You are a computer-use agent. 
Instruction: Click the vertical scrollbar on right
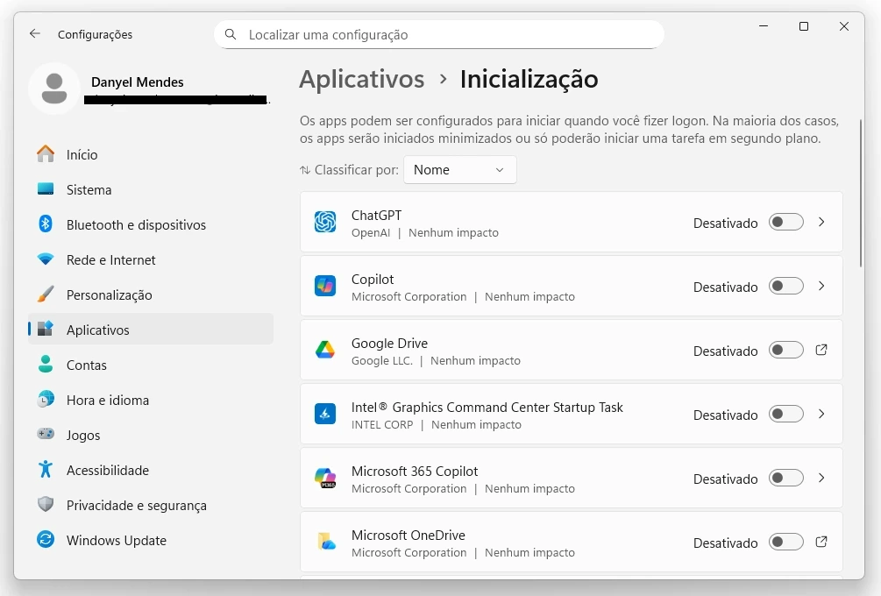[x=861, y=193]
